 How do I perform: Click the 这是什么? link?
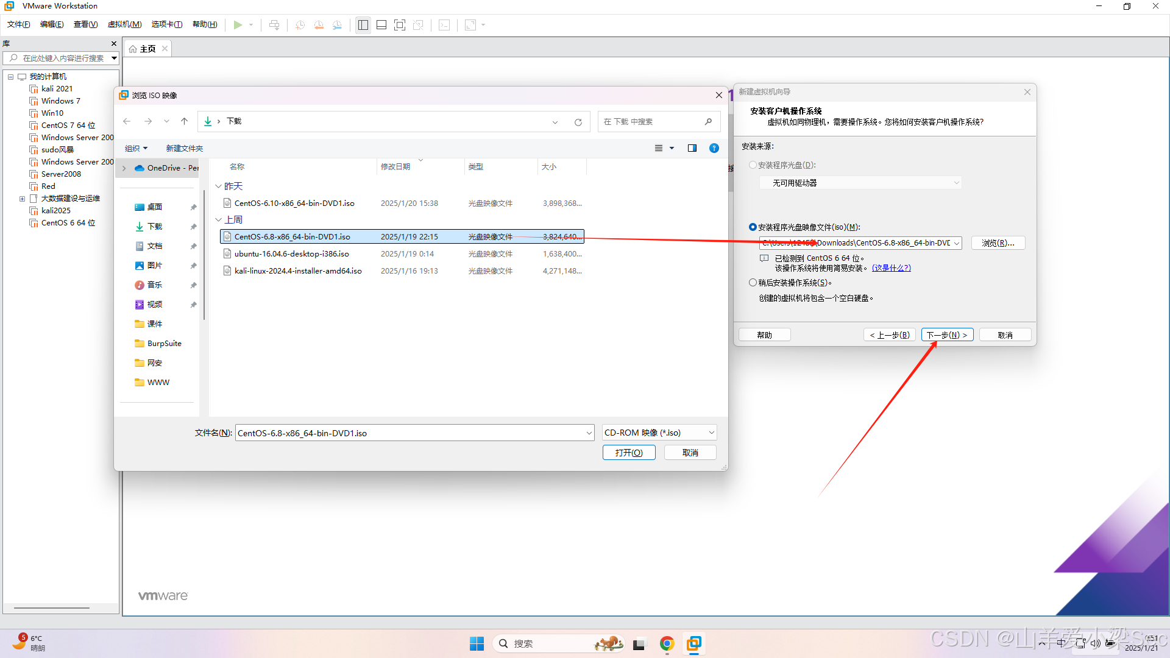pyautogui.click(x=891, y=268)
